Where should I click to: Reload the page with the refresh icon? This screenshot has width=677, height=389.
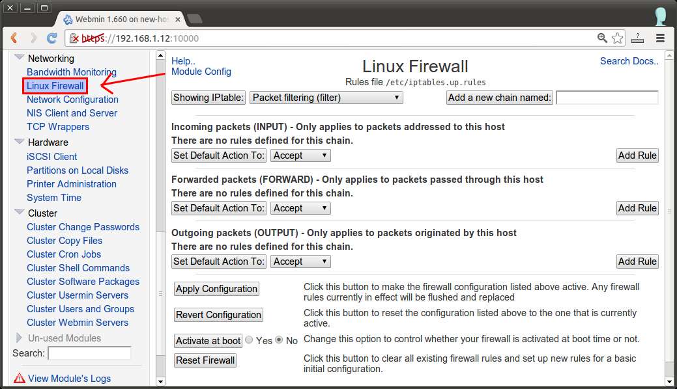[x=52, y=38]
